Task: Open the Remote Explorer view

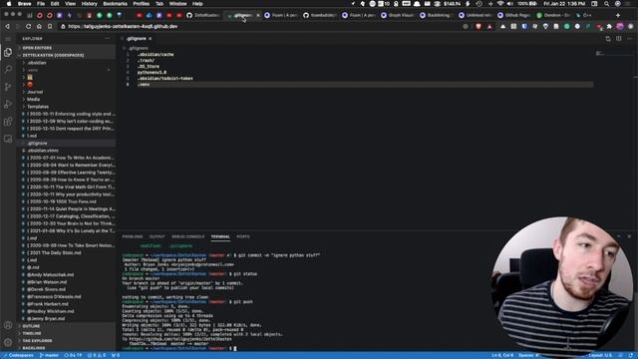Action: point(8,139)
